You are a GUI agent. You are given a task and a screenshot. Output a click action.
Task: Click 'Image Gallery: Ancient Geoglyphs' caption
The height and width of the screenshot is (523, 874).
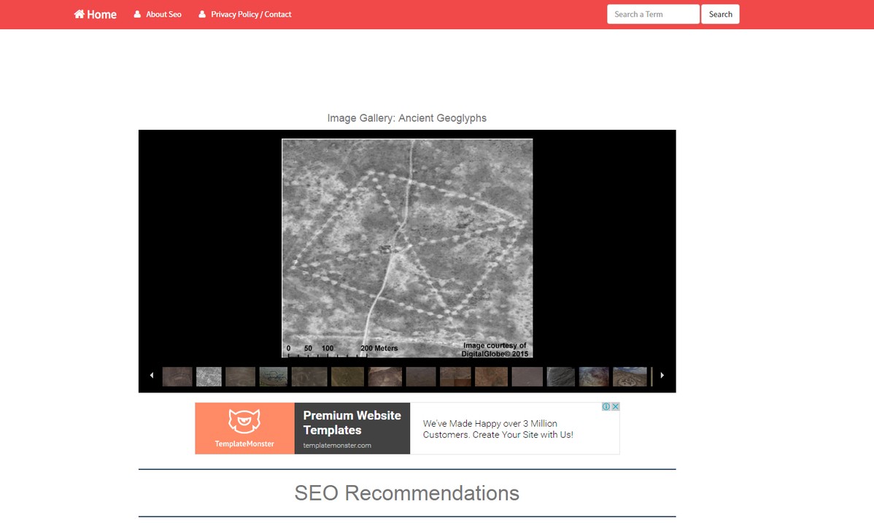(407, 118)
